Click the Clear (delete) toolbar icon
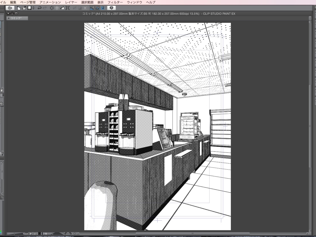This screenshot has width=316, height=237. [52, 8]
